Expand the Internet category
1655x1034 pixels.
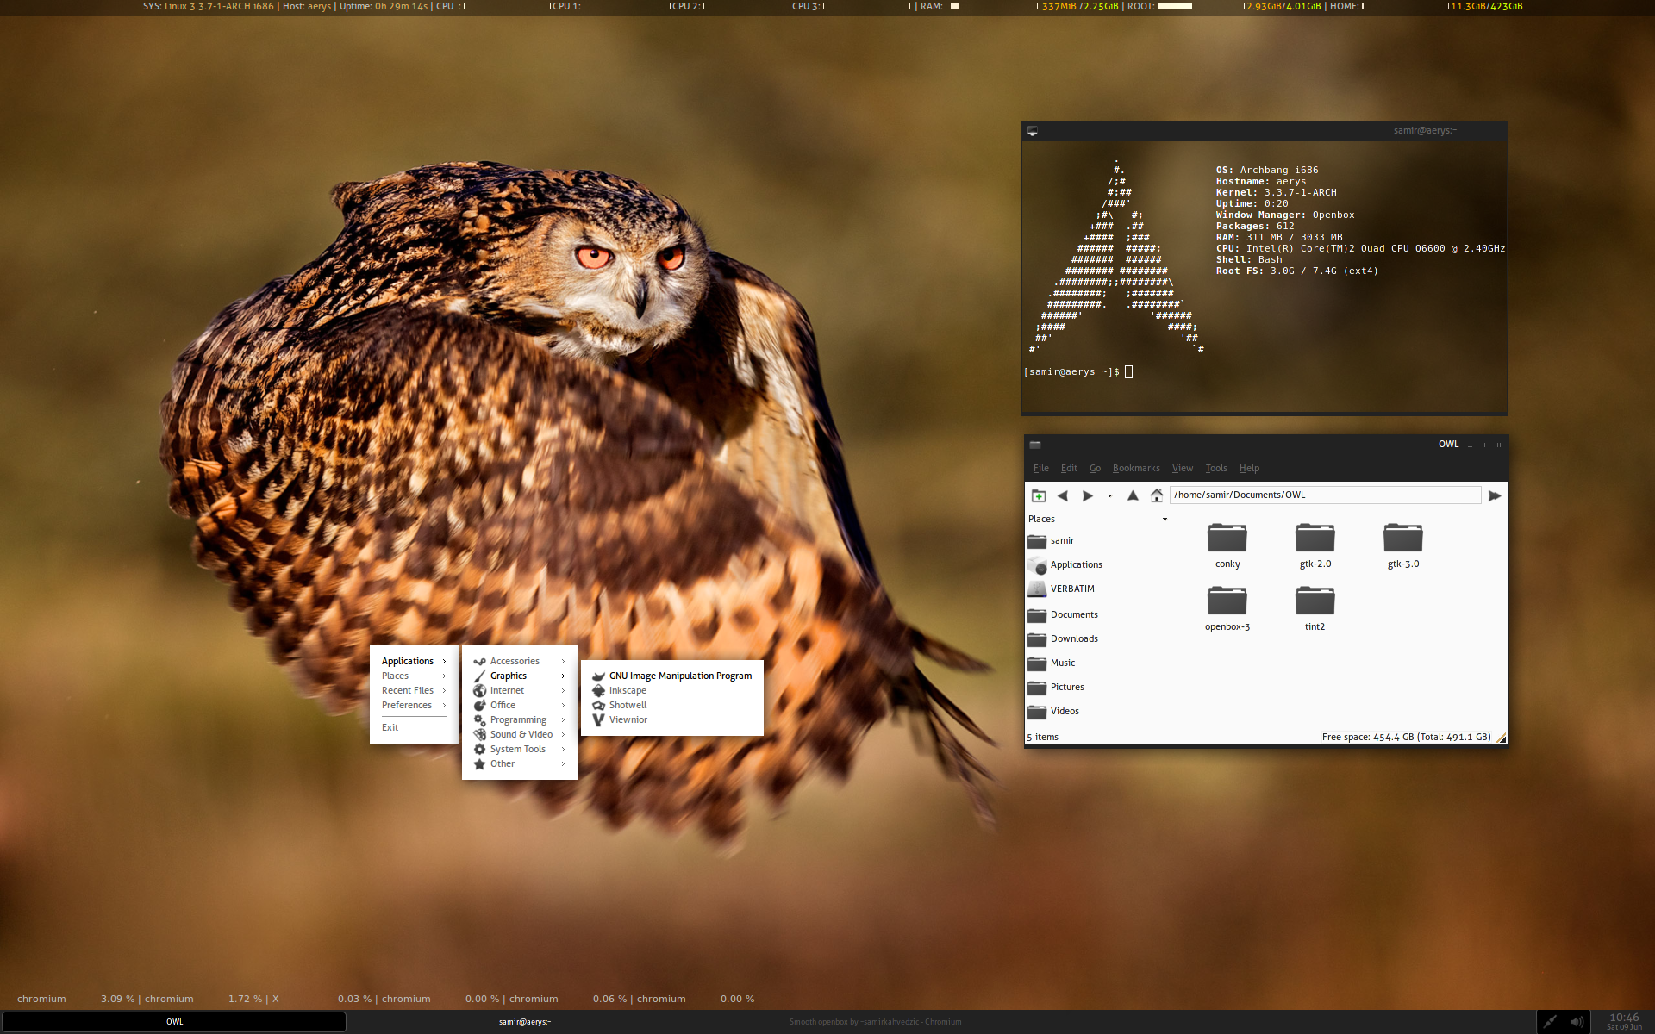(520, 690)
